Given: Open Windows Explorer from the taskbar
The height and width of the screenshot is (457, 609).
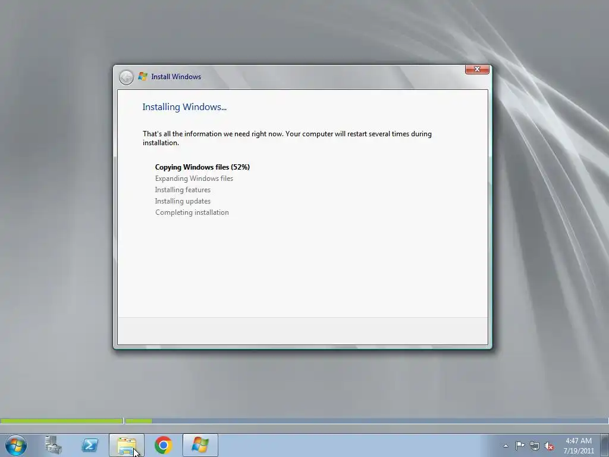Looking at the screenshot, I should click(x=127, y=445).
